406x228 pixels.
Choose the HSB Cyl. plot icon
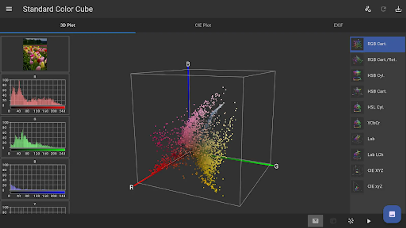357,75
